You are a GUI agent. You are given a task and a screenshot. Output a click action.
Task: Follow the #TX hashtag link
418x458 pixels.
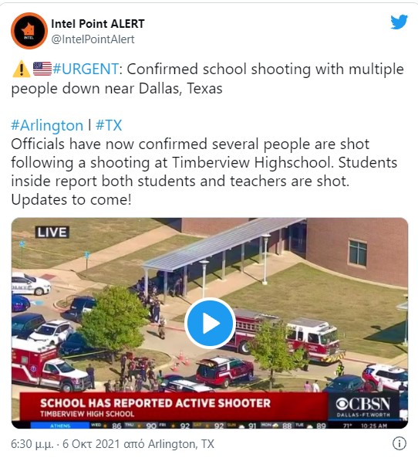pyautogui.click(x=109, y=126)
